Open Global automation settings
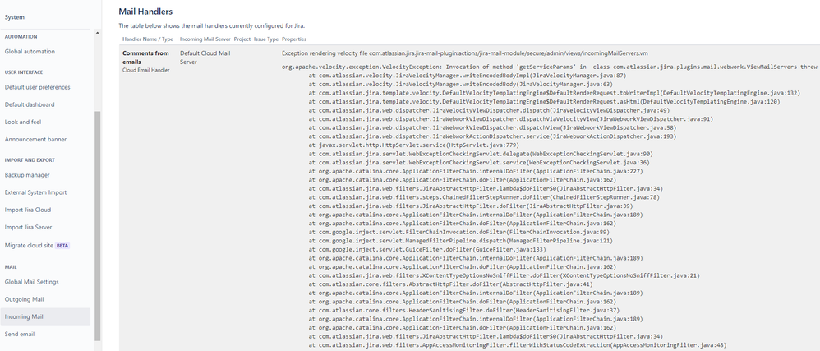The width and height of the screenshot is (820, 351). [30, 52]
